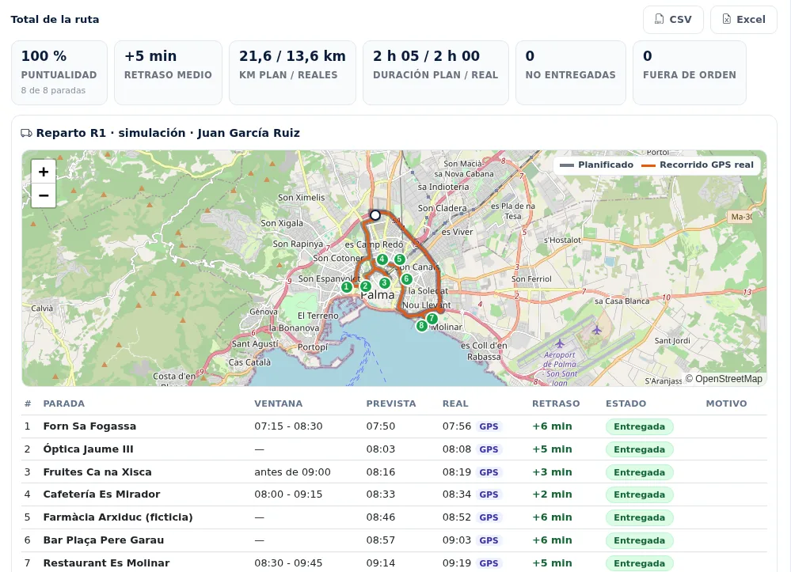This screenshot has height=572, width=791.
Task: Click the +5 min average delay card
Action: click(168, 73)
